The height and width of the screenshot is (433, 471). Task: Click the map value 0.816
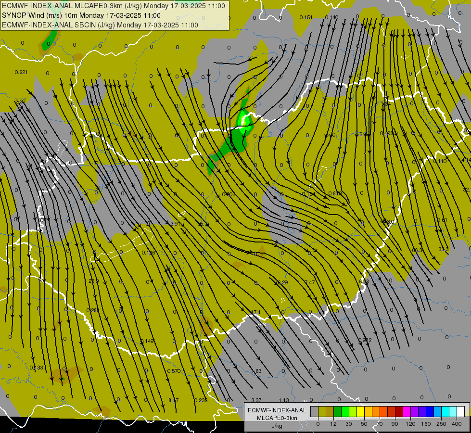pyautogui.click(x=335, y=193)
